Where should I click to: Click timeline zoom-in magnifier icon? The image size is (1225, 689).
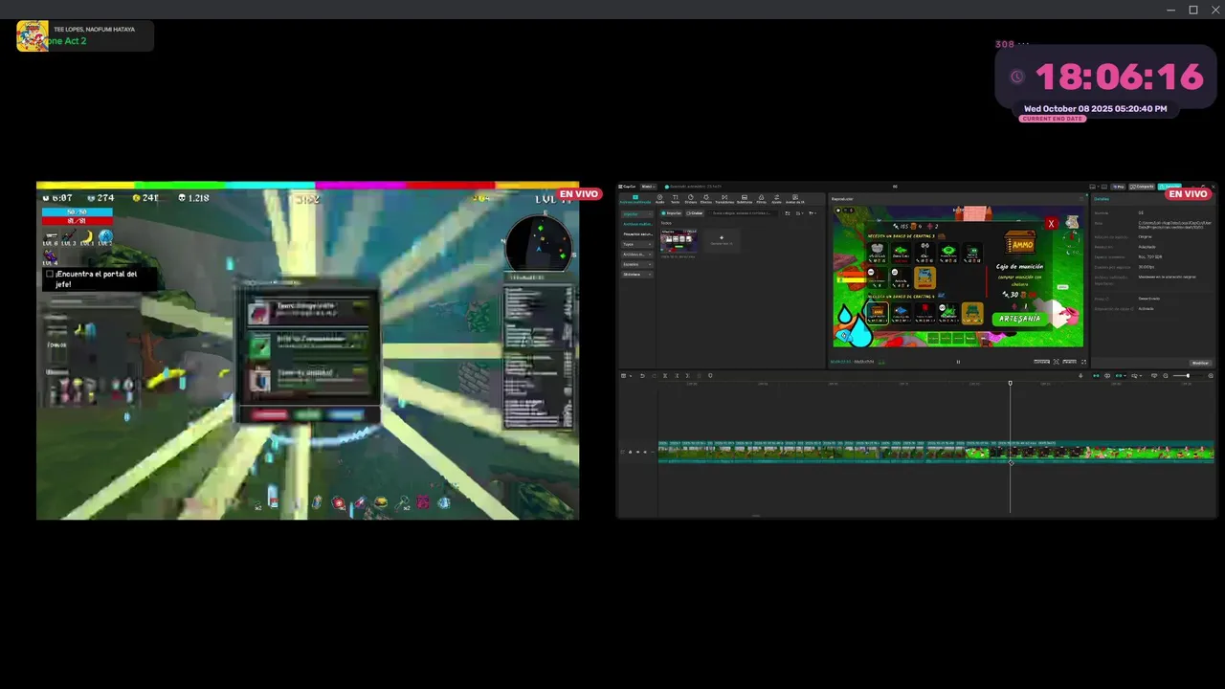point(1211,375)
